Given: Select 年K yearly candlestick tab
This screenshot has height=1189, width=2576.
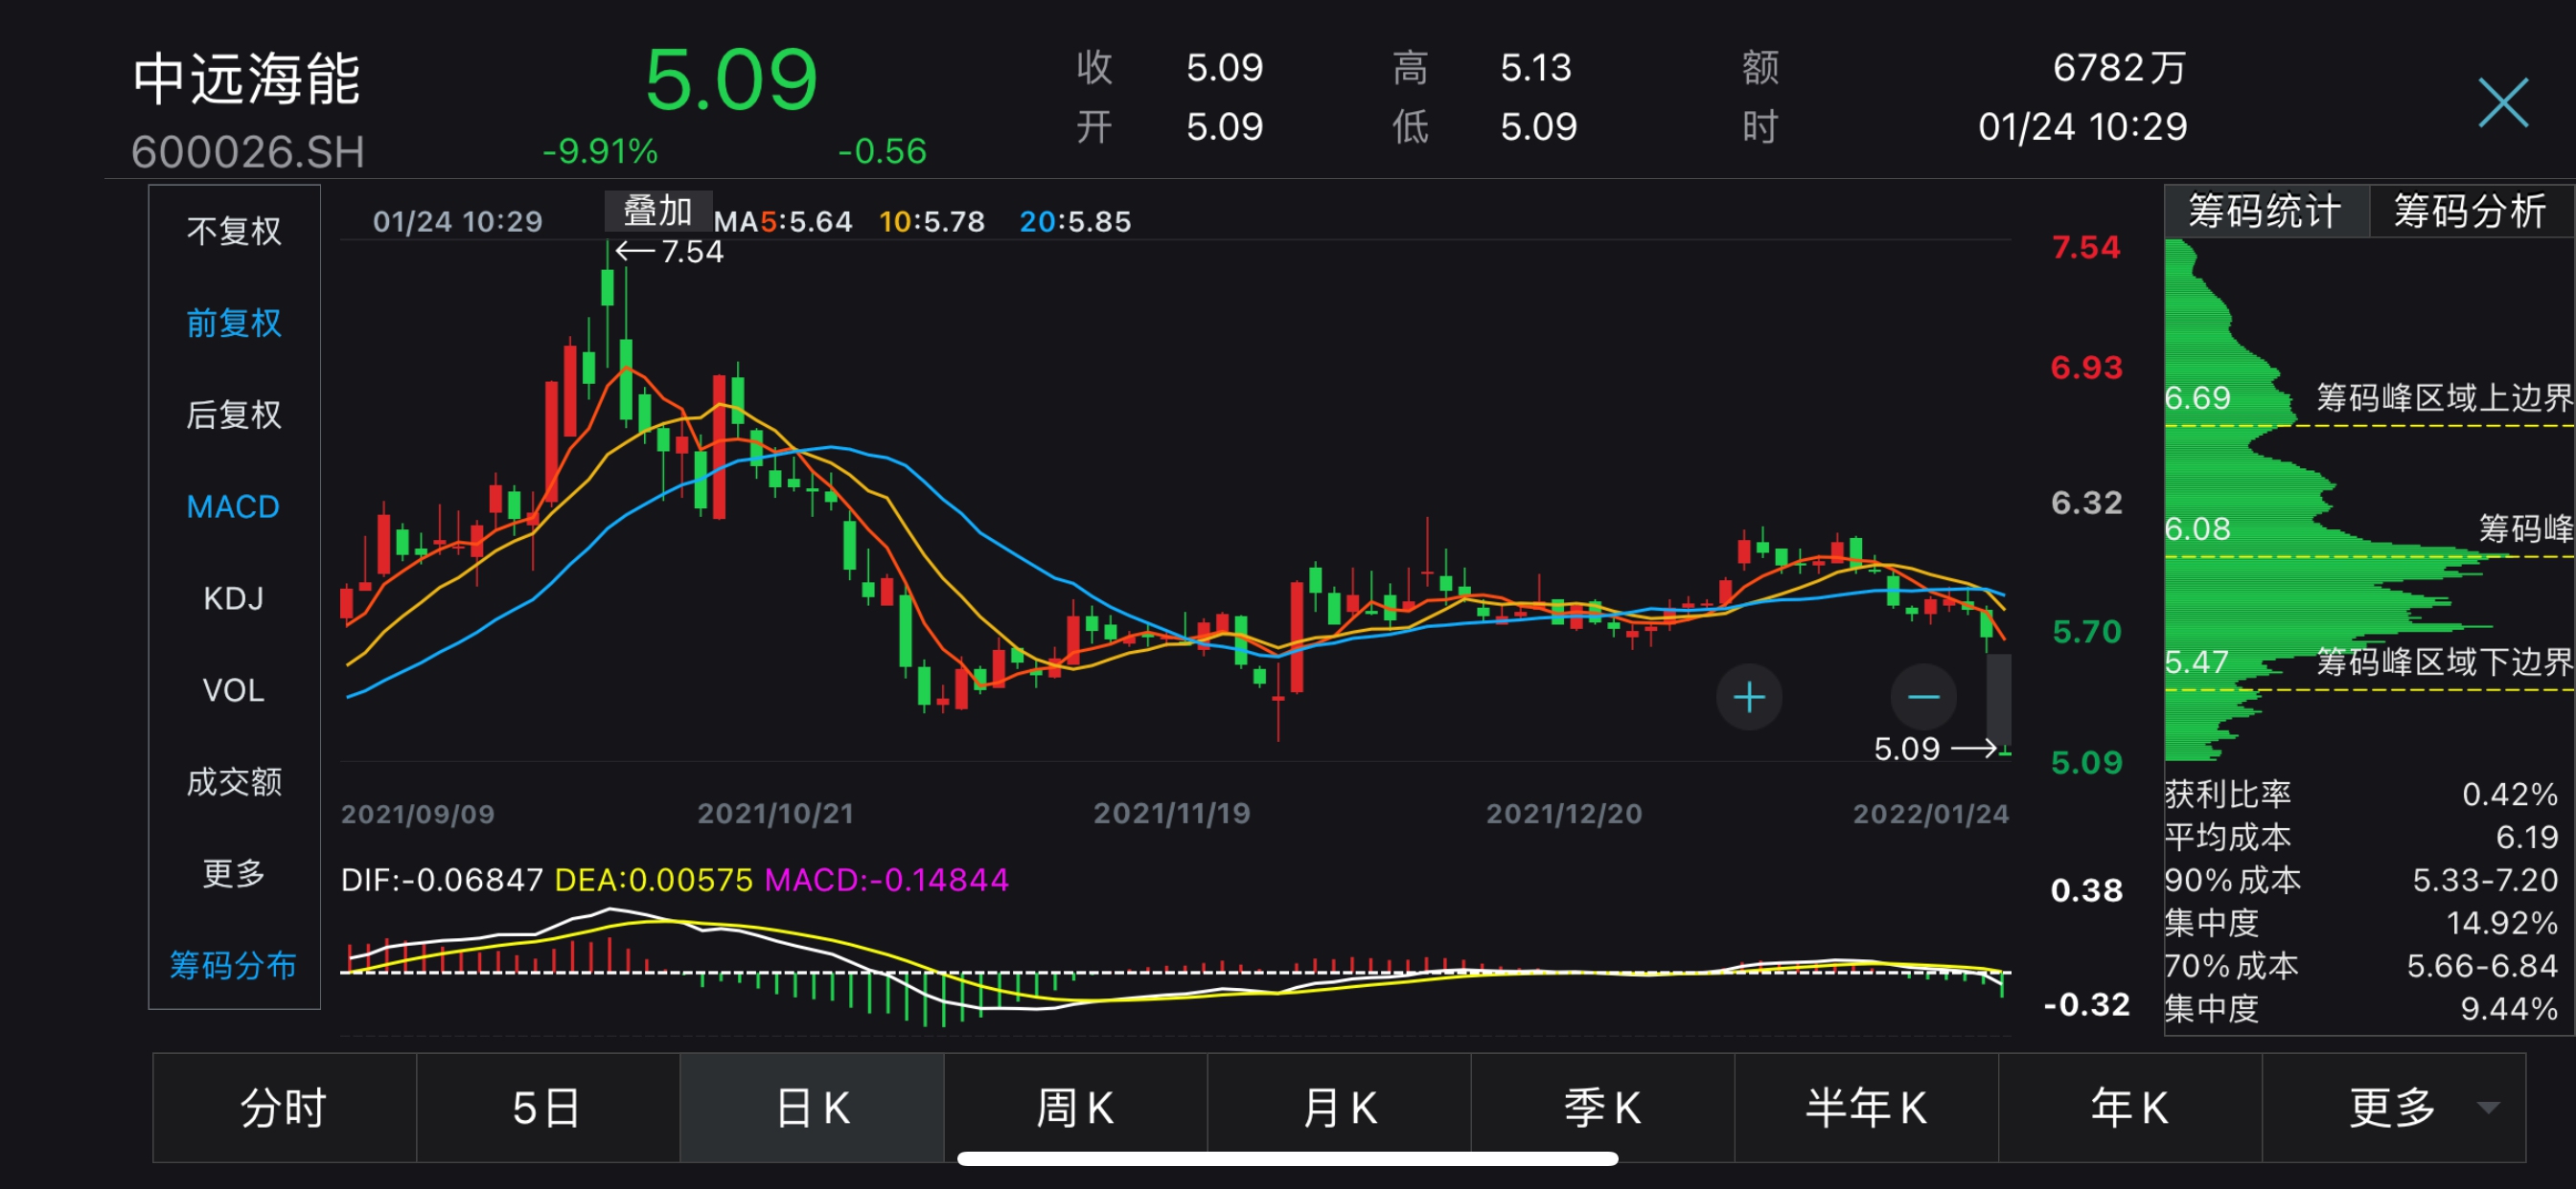Looking at the screenshot, I should 2130,1107.
